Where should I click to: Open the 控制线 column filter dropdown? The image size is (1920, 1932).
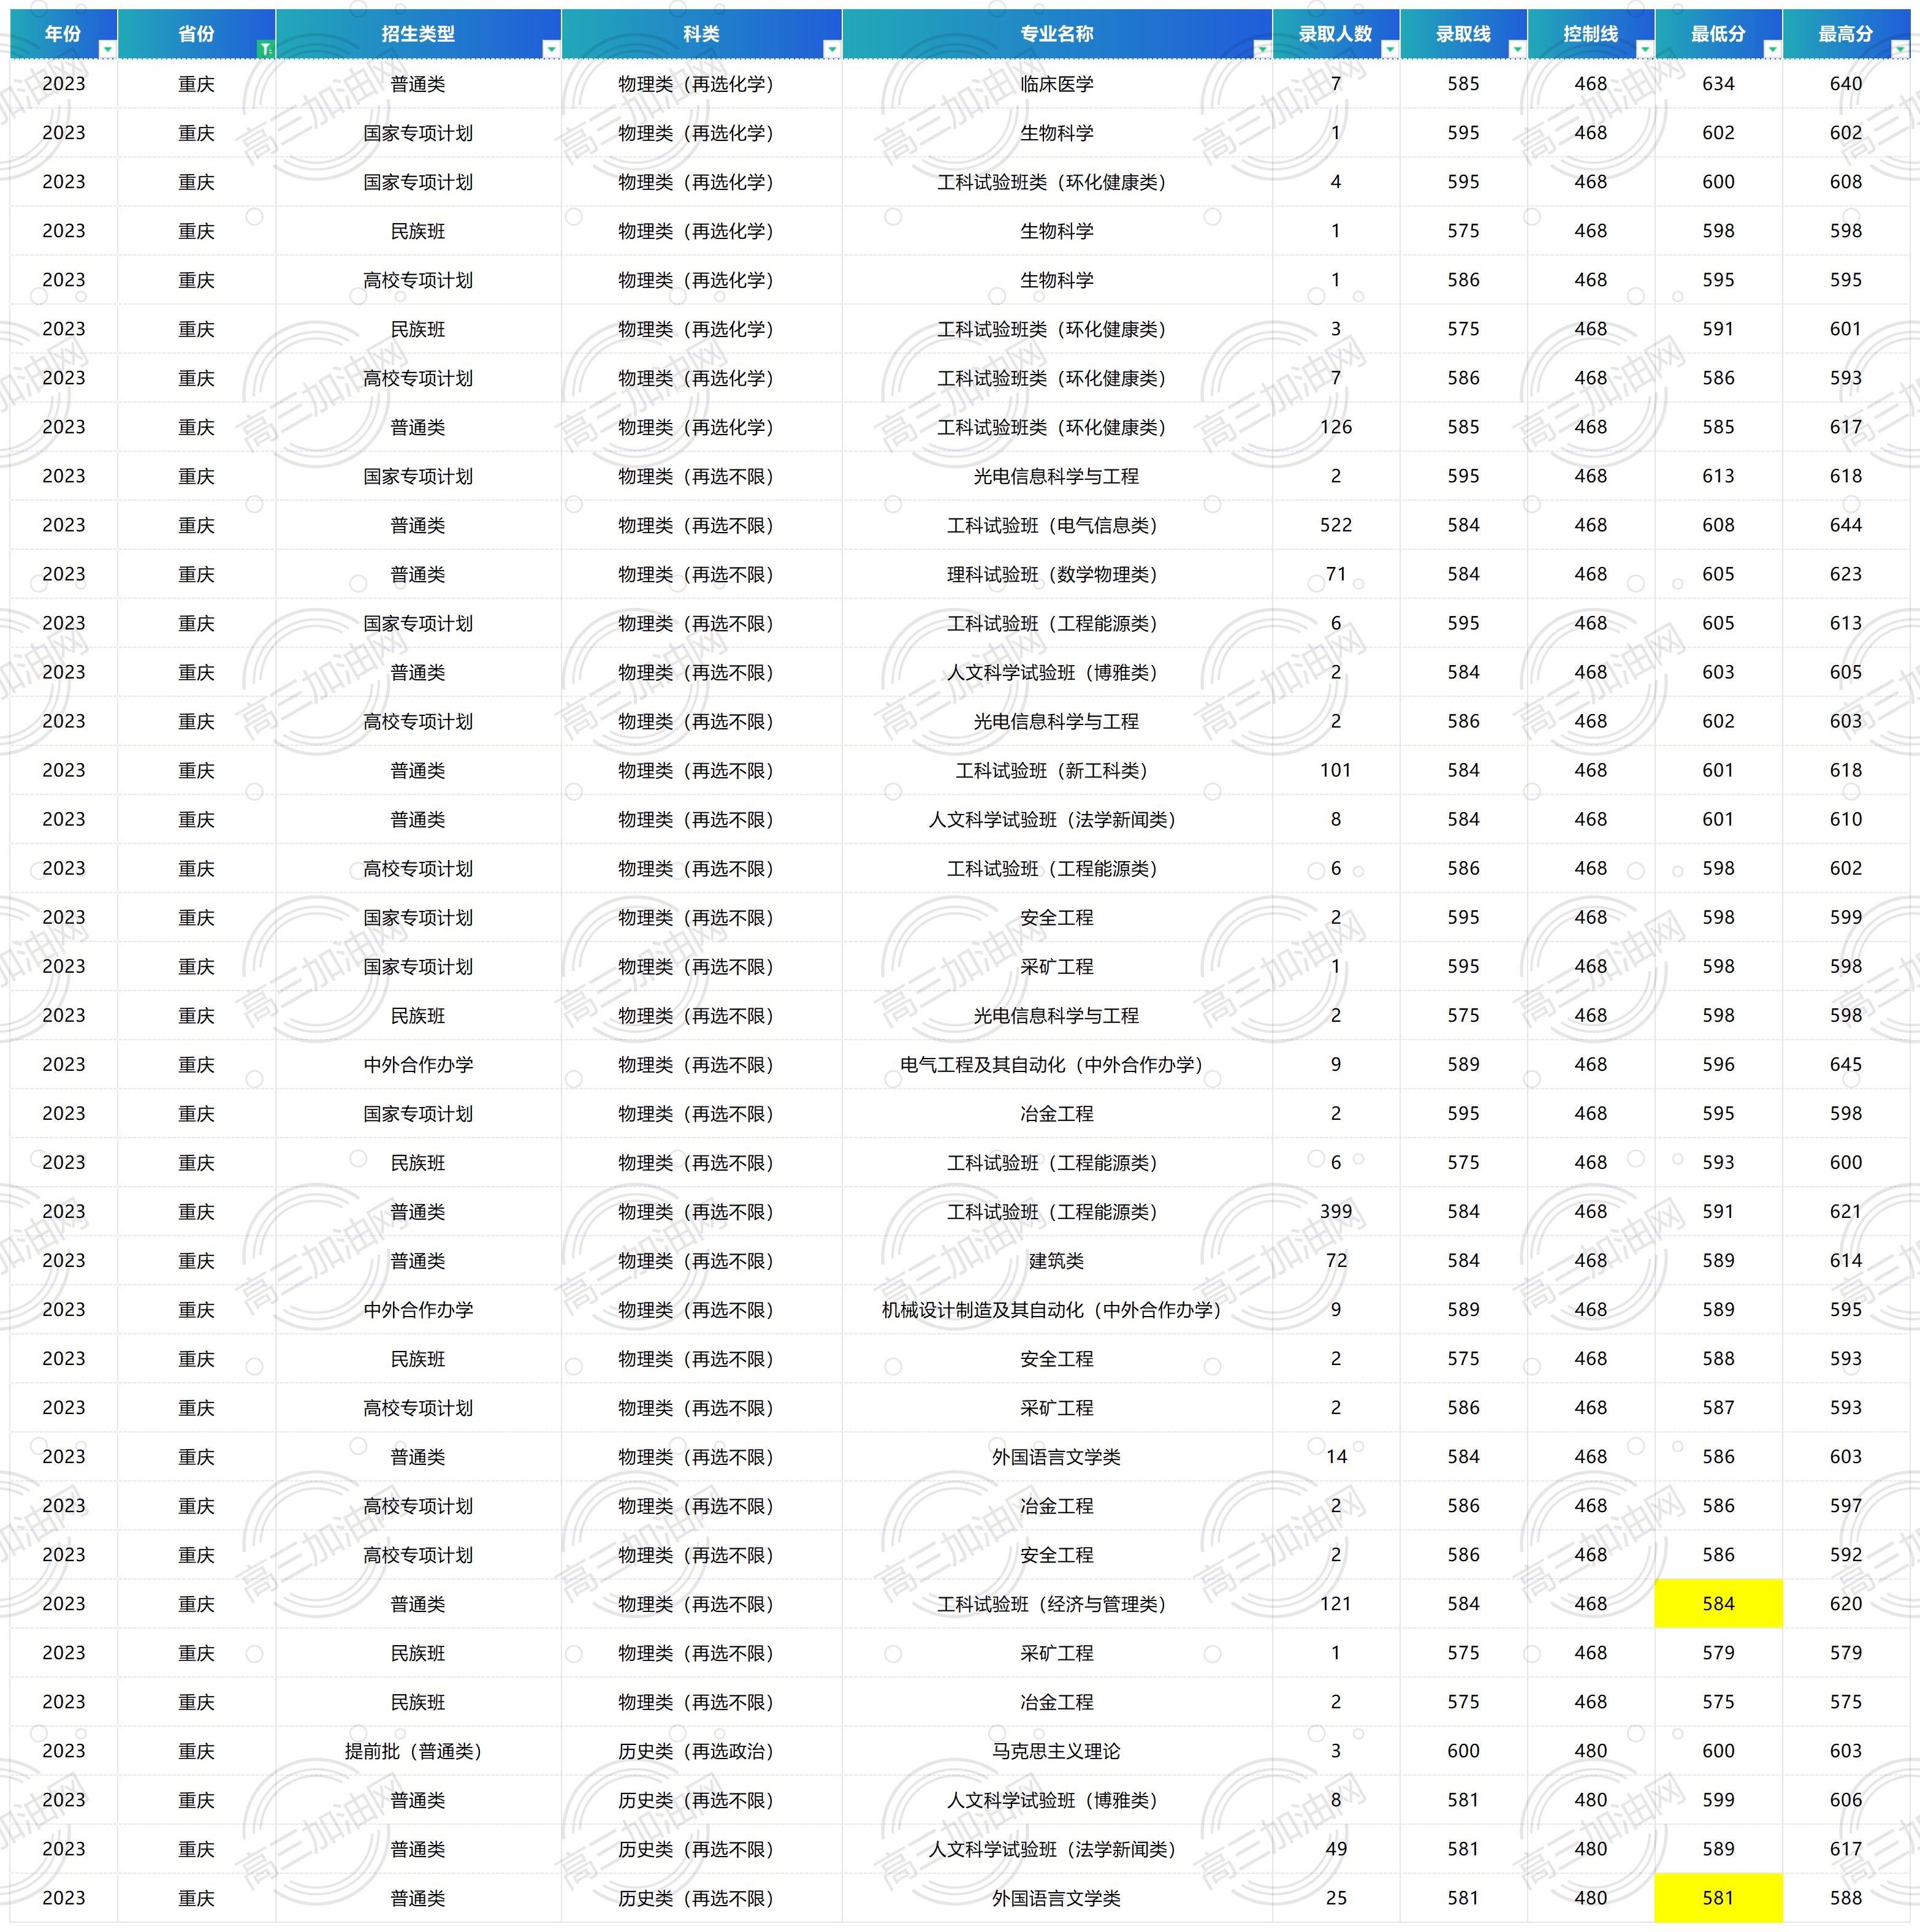[1644, 49]
